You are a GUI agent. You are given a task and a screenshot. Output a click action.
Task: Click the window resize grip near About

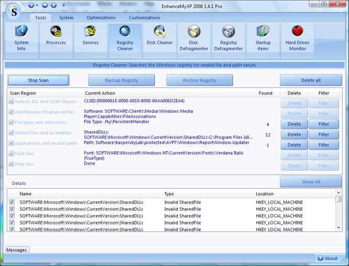[343, 260]
